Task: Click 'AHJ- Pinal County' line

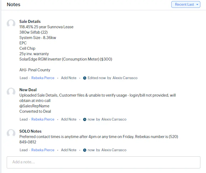Action: (x=35, y=70)
